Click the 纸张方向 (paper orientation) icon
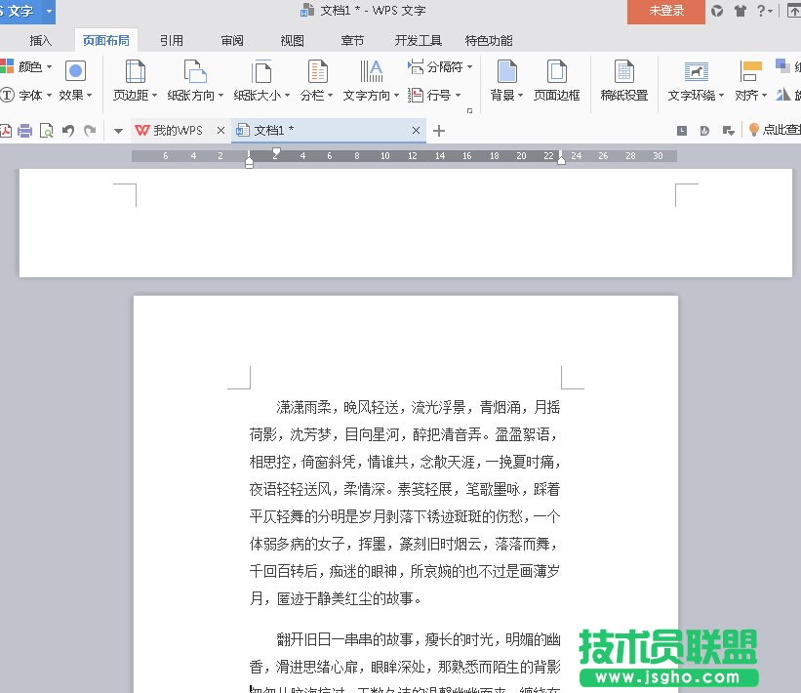Image resolution: width=801 pixels, height=693 pixels. [195, 73]
